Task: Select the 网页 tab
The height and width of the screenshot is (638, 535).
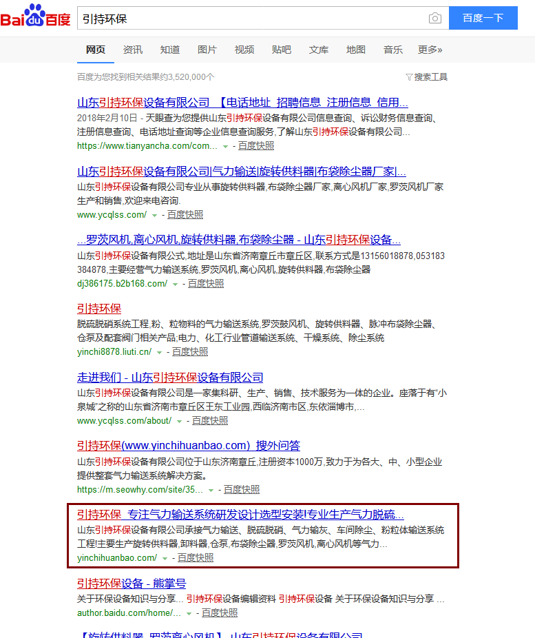Action: [x=96, y=50]
